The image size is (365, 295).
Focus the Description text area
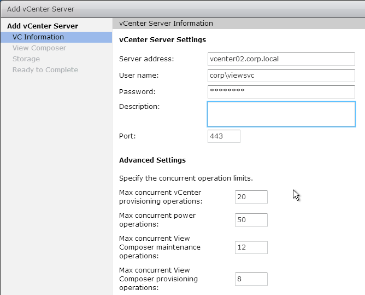[281, 114]
